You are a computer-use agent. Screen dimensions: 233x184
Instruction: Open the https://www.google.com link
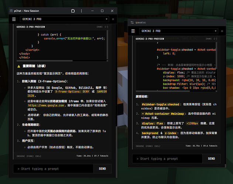point(46,106)
